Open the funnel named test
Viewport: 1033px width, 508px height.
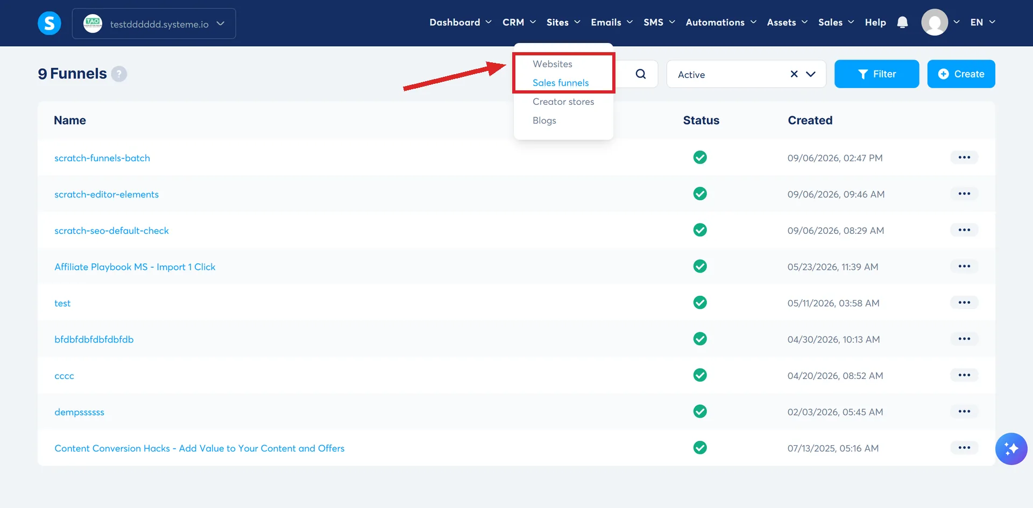tap(62, 303)
